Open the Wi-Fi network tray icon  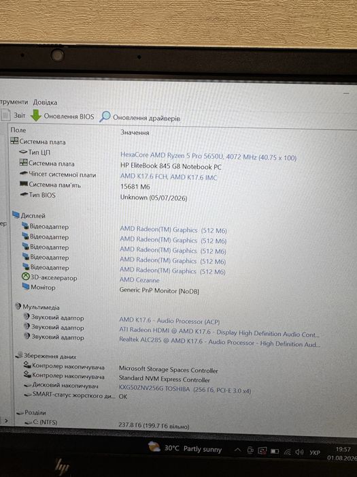click(287, 452)
